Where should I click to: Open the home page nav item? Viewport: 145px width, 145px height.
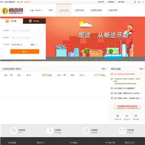tap(51, 10)
